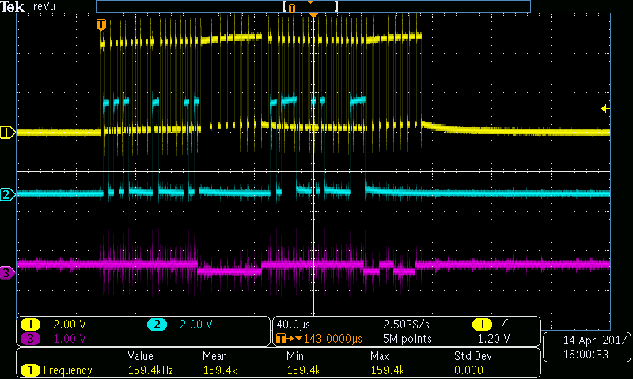Viewport: 633px width, 379px height.
Task: Click the orange trigger point triangle above graticule
Action: click(x=313, y=15)
